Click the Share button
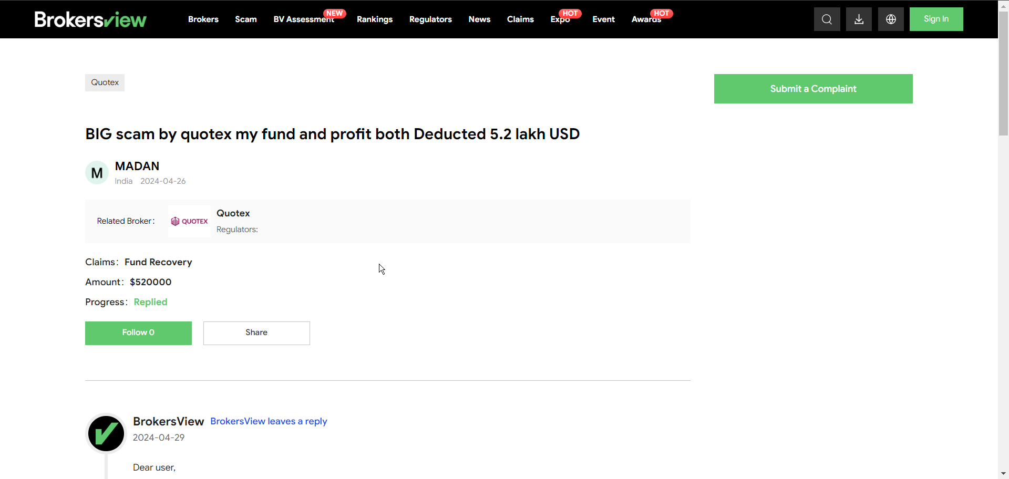 pyautogui.click(x=256, y=333)
